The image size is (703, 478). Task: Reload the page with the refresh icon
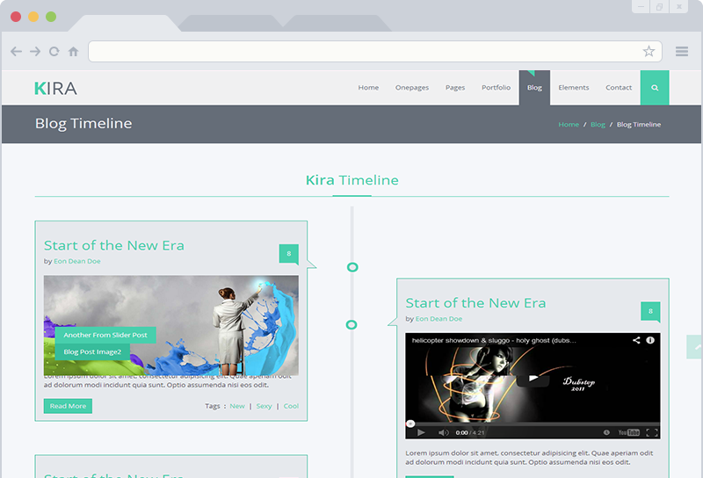(x=54, y=52)
